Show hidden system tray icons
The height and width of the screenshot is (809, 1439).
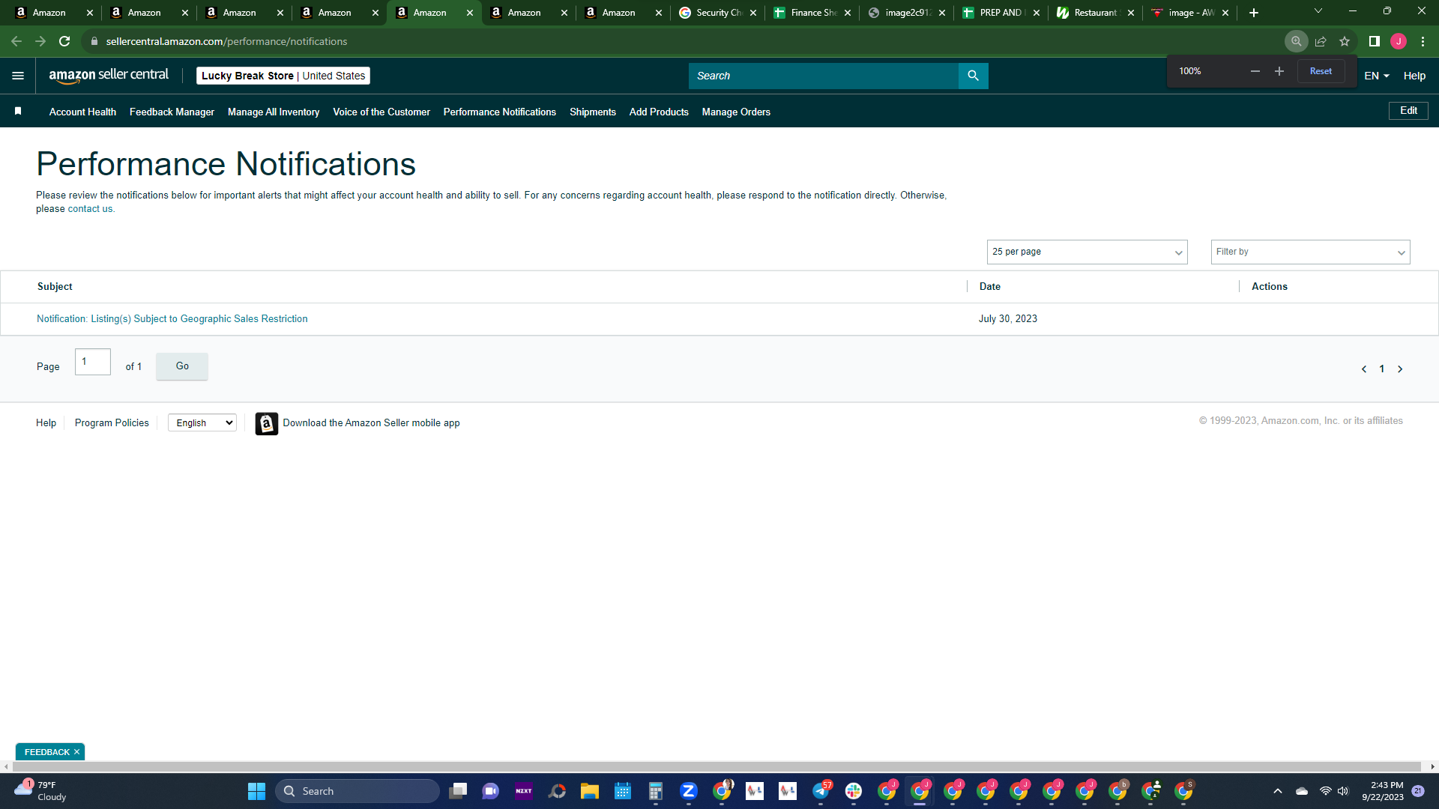[x=1277, y=791]
